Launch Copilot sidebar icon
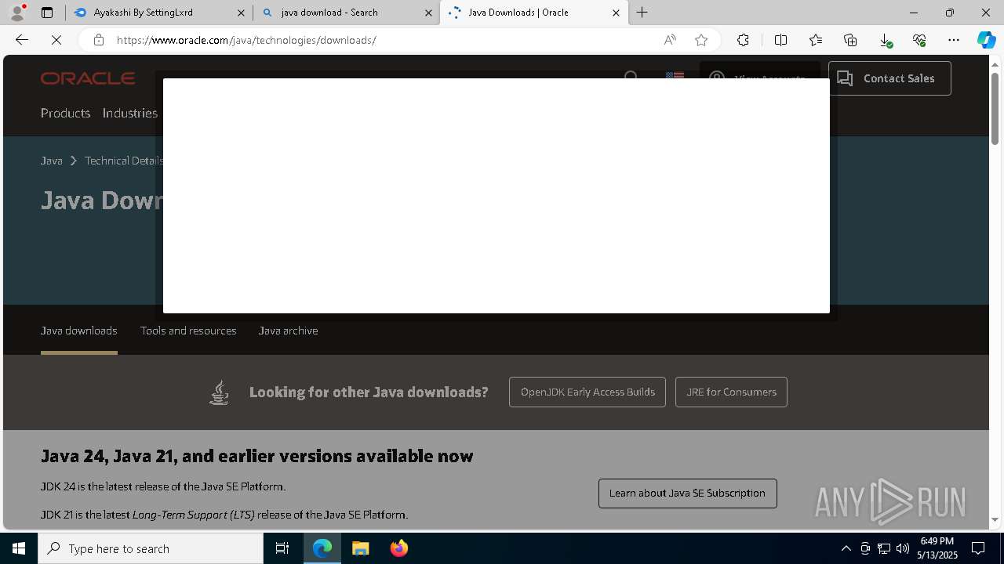Viewport: 1004px width, 564px height. [986, 40]
